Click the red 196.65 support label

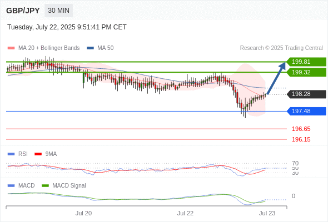coord(301,129)
